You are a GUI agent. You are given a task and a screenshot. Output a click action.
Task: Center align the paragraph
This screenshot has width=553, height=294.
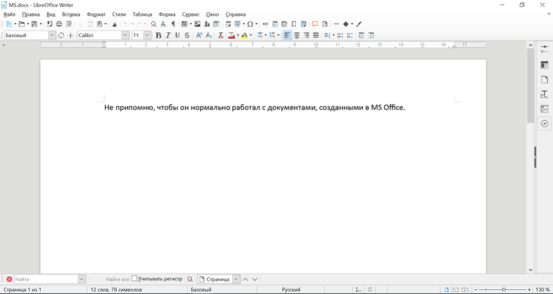[x=297, y=35]
